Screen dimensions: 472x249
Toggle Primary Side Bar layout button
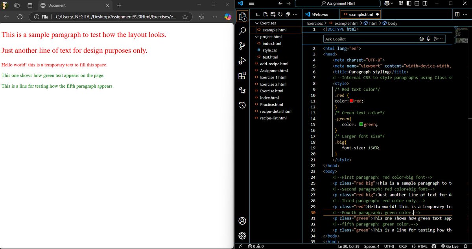(409, 4)
